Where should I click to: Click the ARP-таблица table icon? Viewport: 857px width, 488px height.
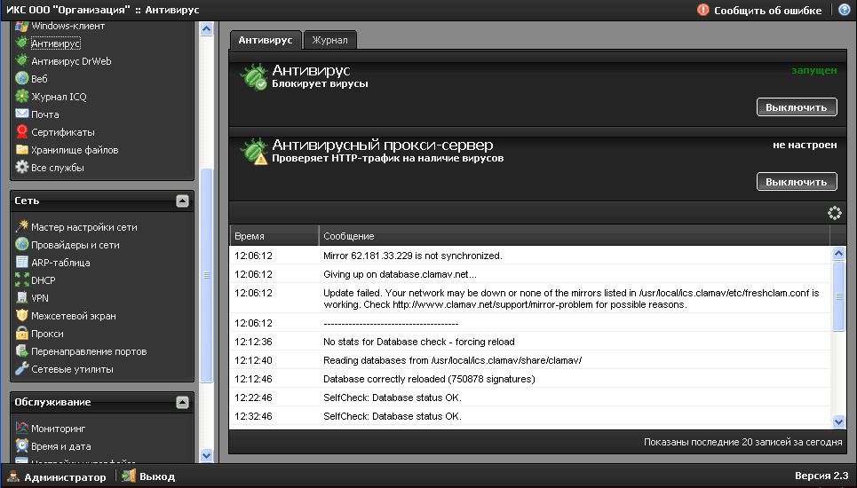point(22,262)
